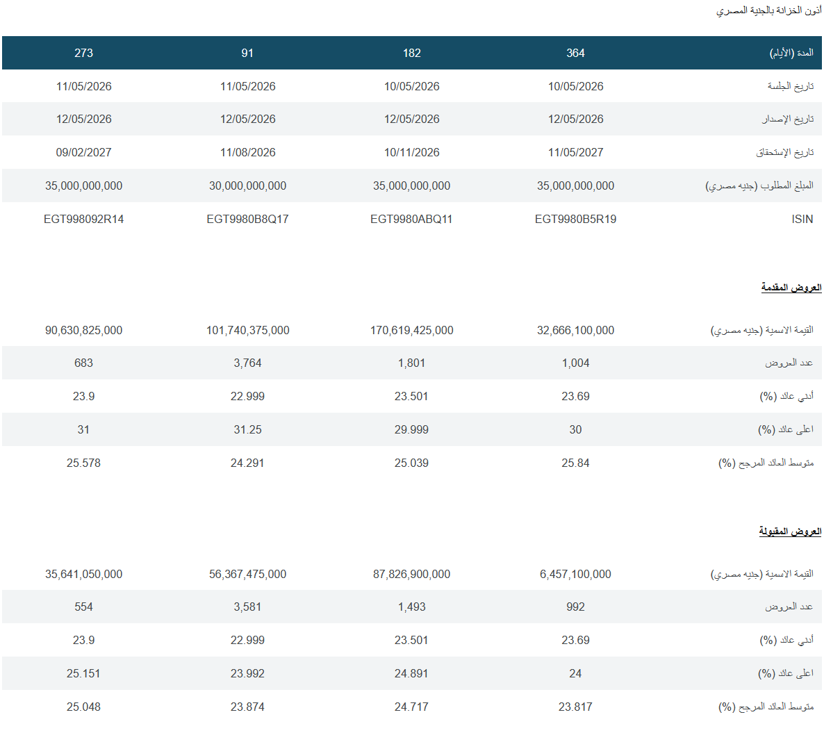The image size is (824, 733).
Task: Click submitted face value 101,740,375,000
Action: [x=247, y=331]
